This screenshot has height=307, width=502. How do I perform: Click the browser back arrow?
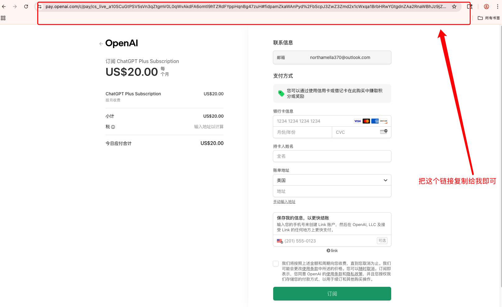pos(4,7)
